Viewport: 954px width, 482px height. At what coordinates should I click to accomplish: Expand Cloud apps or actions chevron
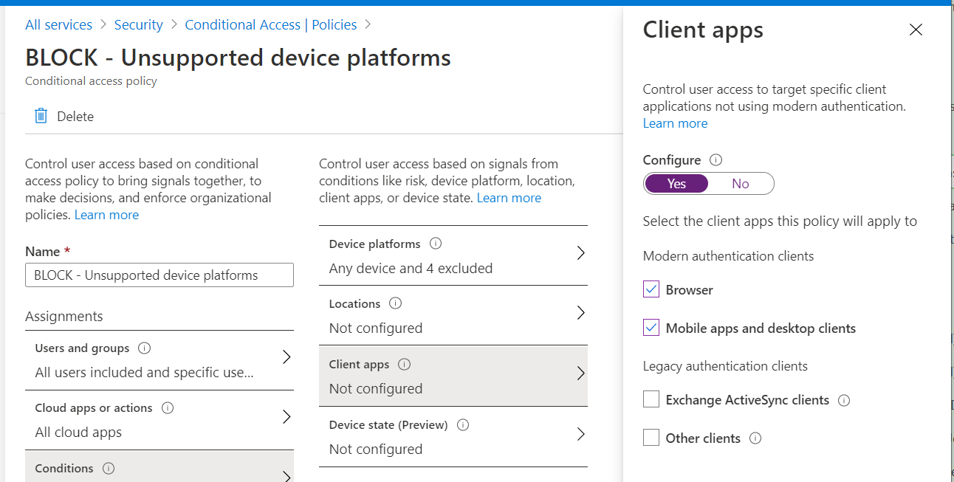[286, 417]
